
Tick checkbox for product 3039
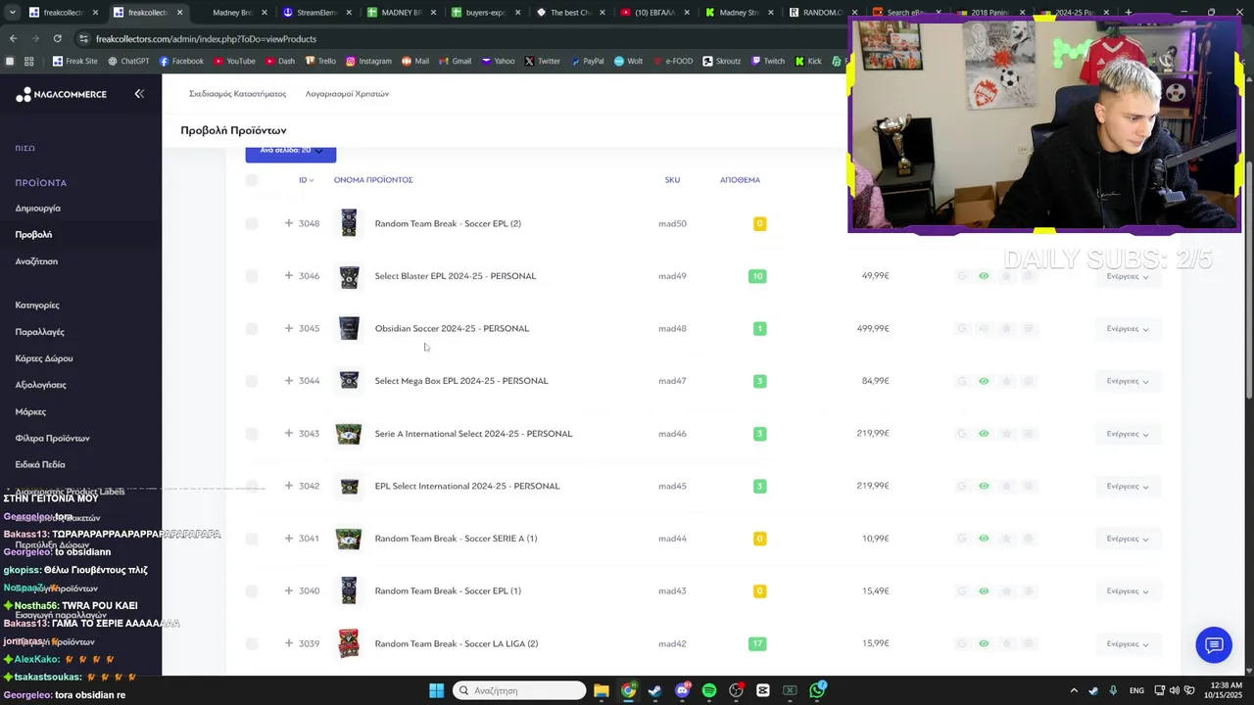(252, 643)
